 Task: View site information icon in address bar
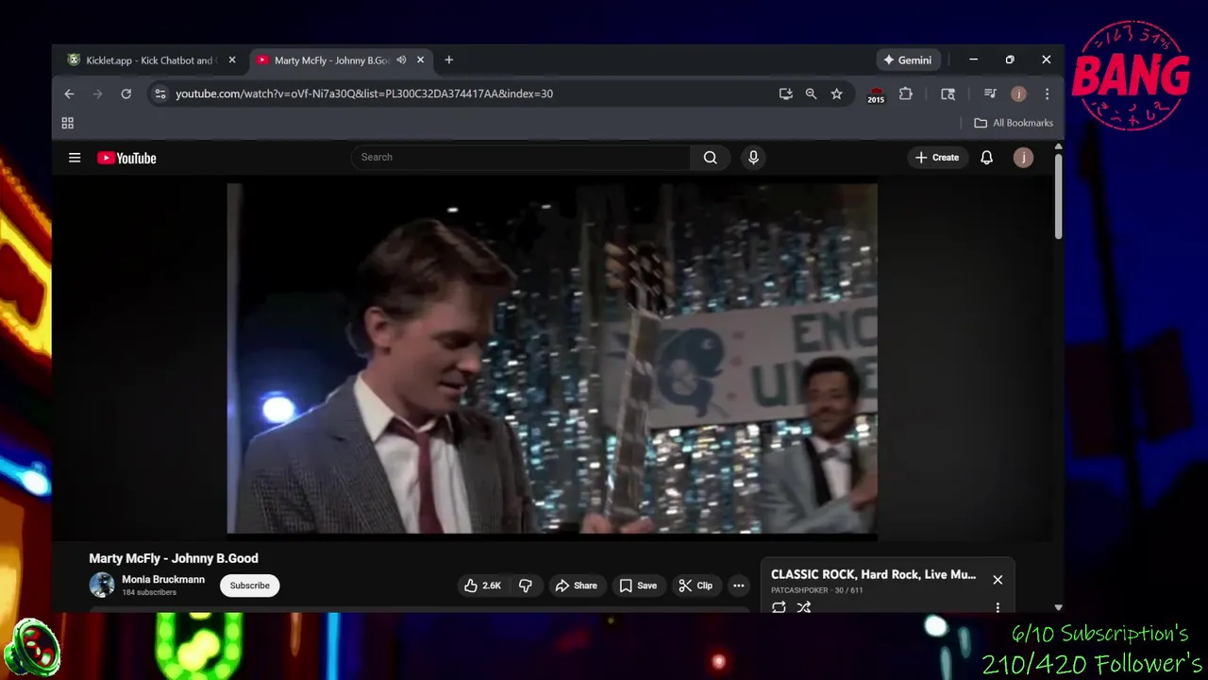point(159,93)
